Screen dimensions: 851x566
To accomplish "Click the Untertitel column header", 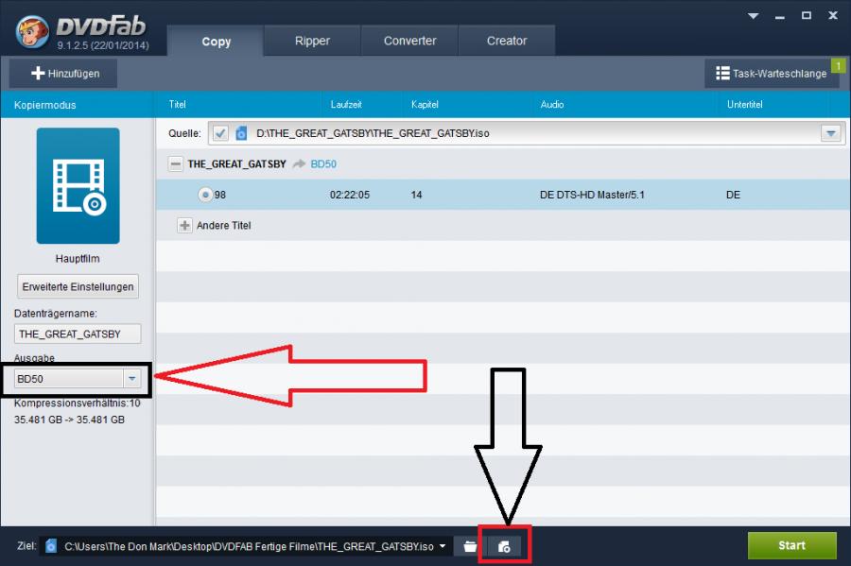I will [x=745, y=104].
